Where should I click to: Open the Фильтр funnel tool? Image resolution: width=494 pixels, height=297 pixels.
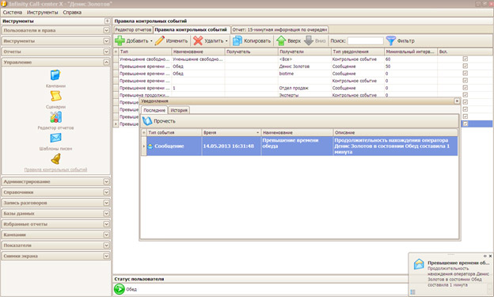tap(390, 40)
